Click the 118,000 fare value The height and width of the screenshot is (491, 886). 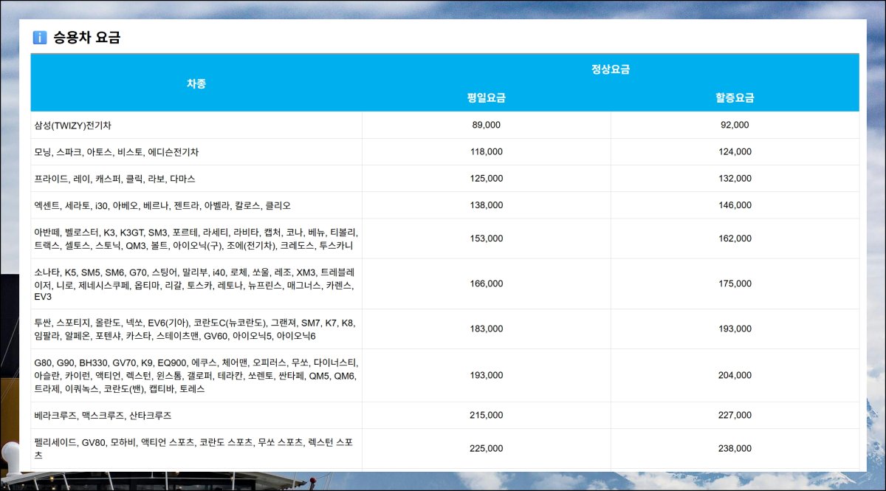(487, 151)
